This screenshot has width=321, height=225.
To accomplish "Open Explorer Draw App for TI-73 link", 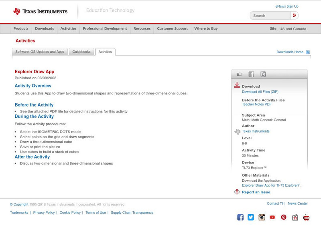I will (x=270, y=185).
